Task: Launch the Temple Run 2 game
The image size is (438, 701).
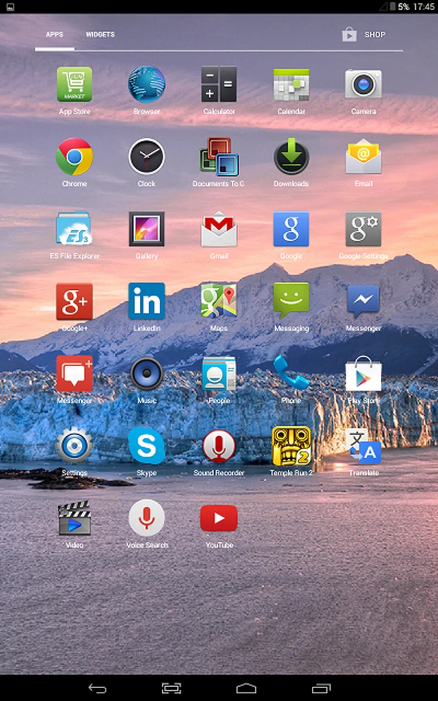Action: pos(291,446)
